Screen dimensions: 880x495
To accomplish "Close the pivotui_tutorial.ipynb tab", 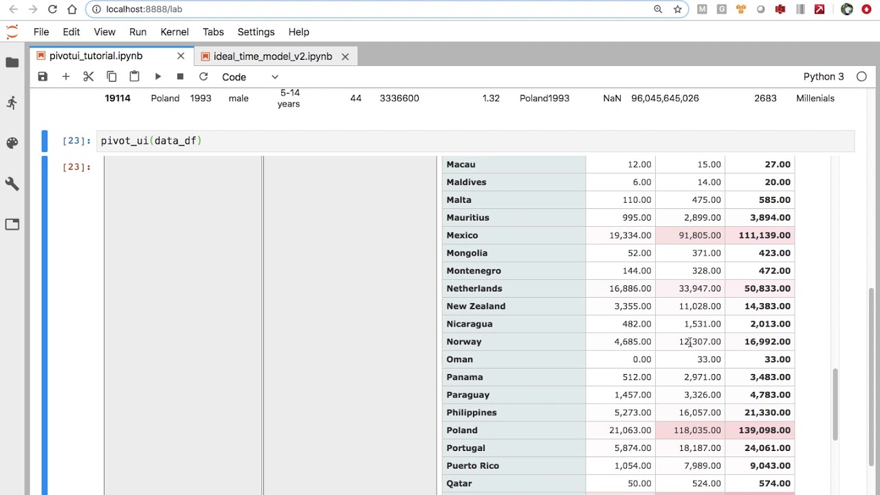I will (181, 56).
